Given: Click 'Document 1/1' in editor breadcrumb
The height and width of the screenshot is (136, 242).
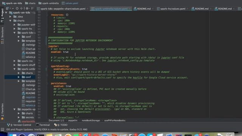Looking at the screenshot, I should pyautogui.click(x=56, y=121).
